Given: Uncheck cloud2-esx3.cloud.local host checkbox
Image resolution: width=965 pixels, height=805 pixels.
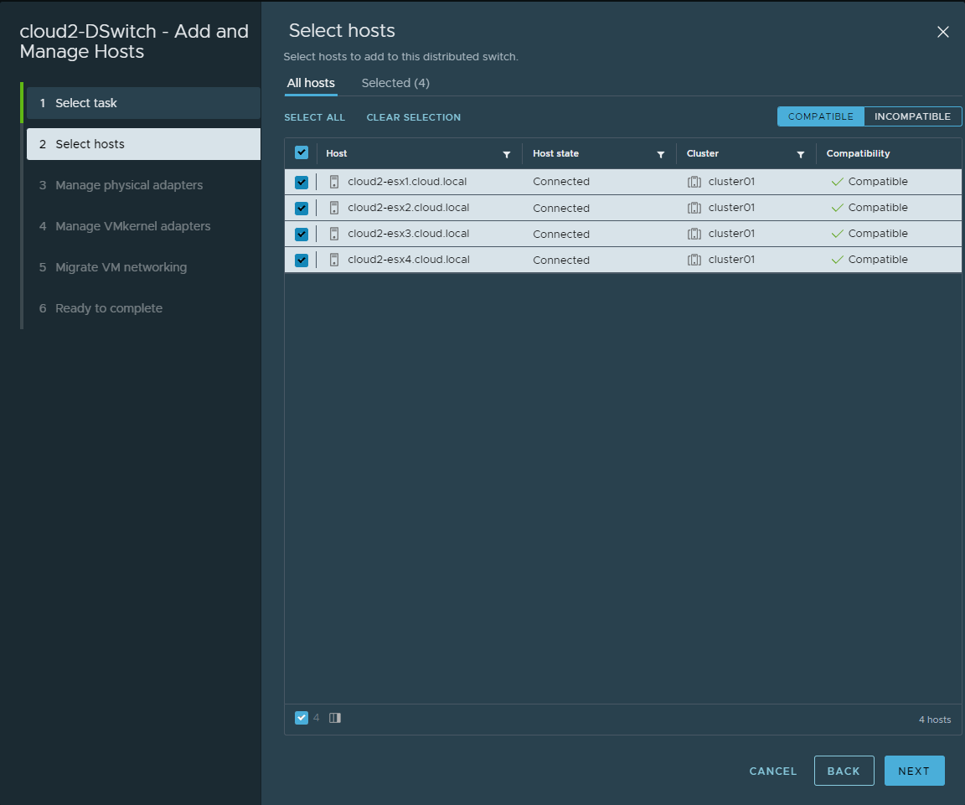Looking at the screenshot, I should (302, 234).
